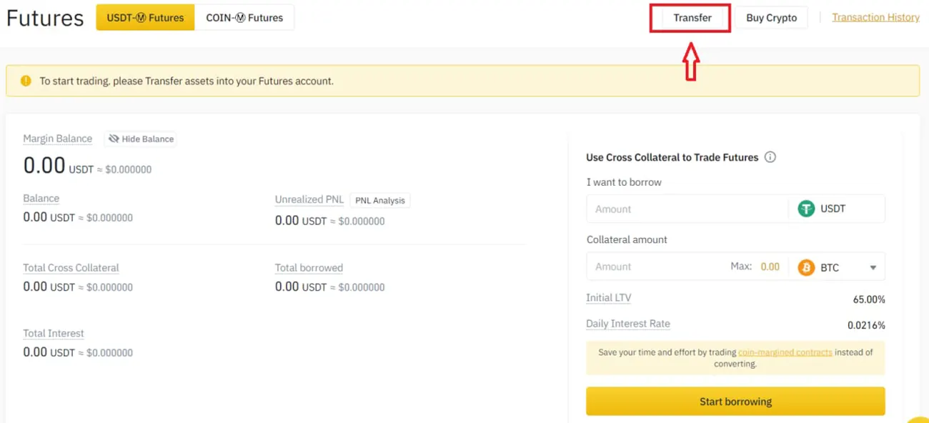Select the BTC coin icon under Collateral amount
This screenshot has width=929, height=423.
[806, 267]
